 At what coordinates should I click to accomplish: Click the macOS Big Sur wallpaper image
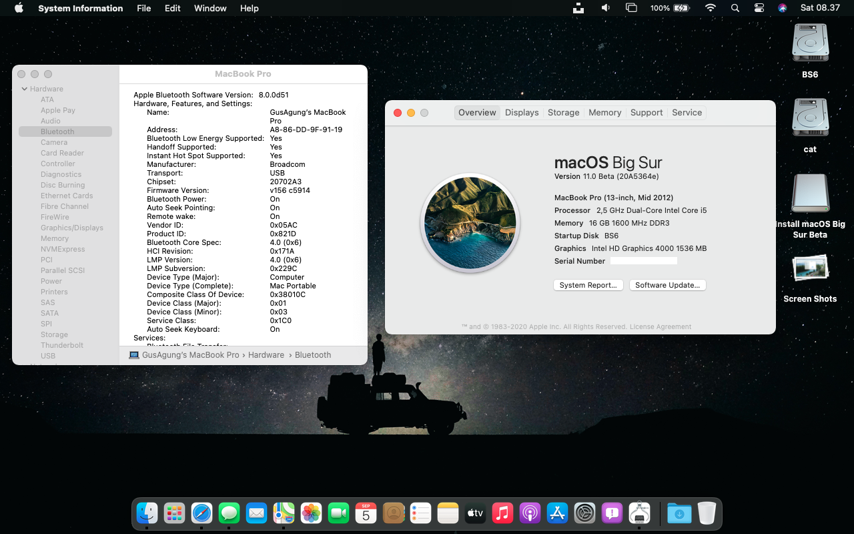[x=470, y=223]
